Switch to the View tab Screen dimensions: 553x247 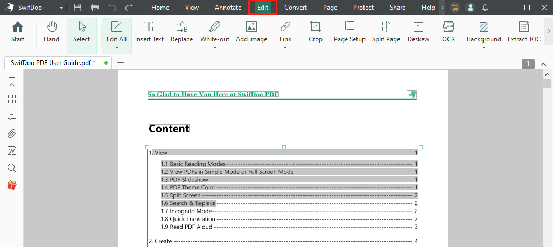coord(192,8)
